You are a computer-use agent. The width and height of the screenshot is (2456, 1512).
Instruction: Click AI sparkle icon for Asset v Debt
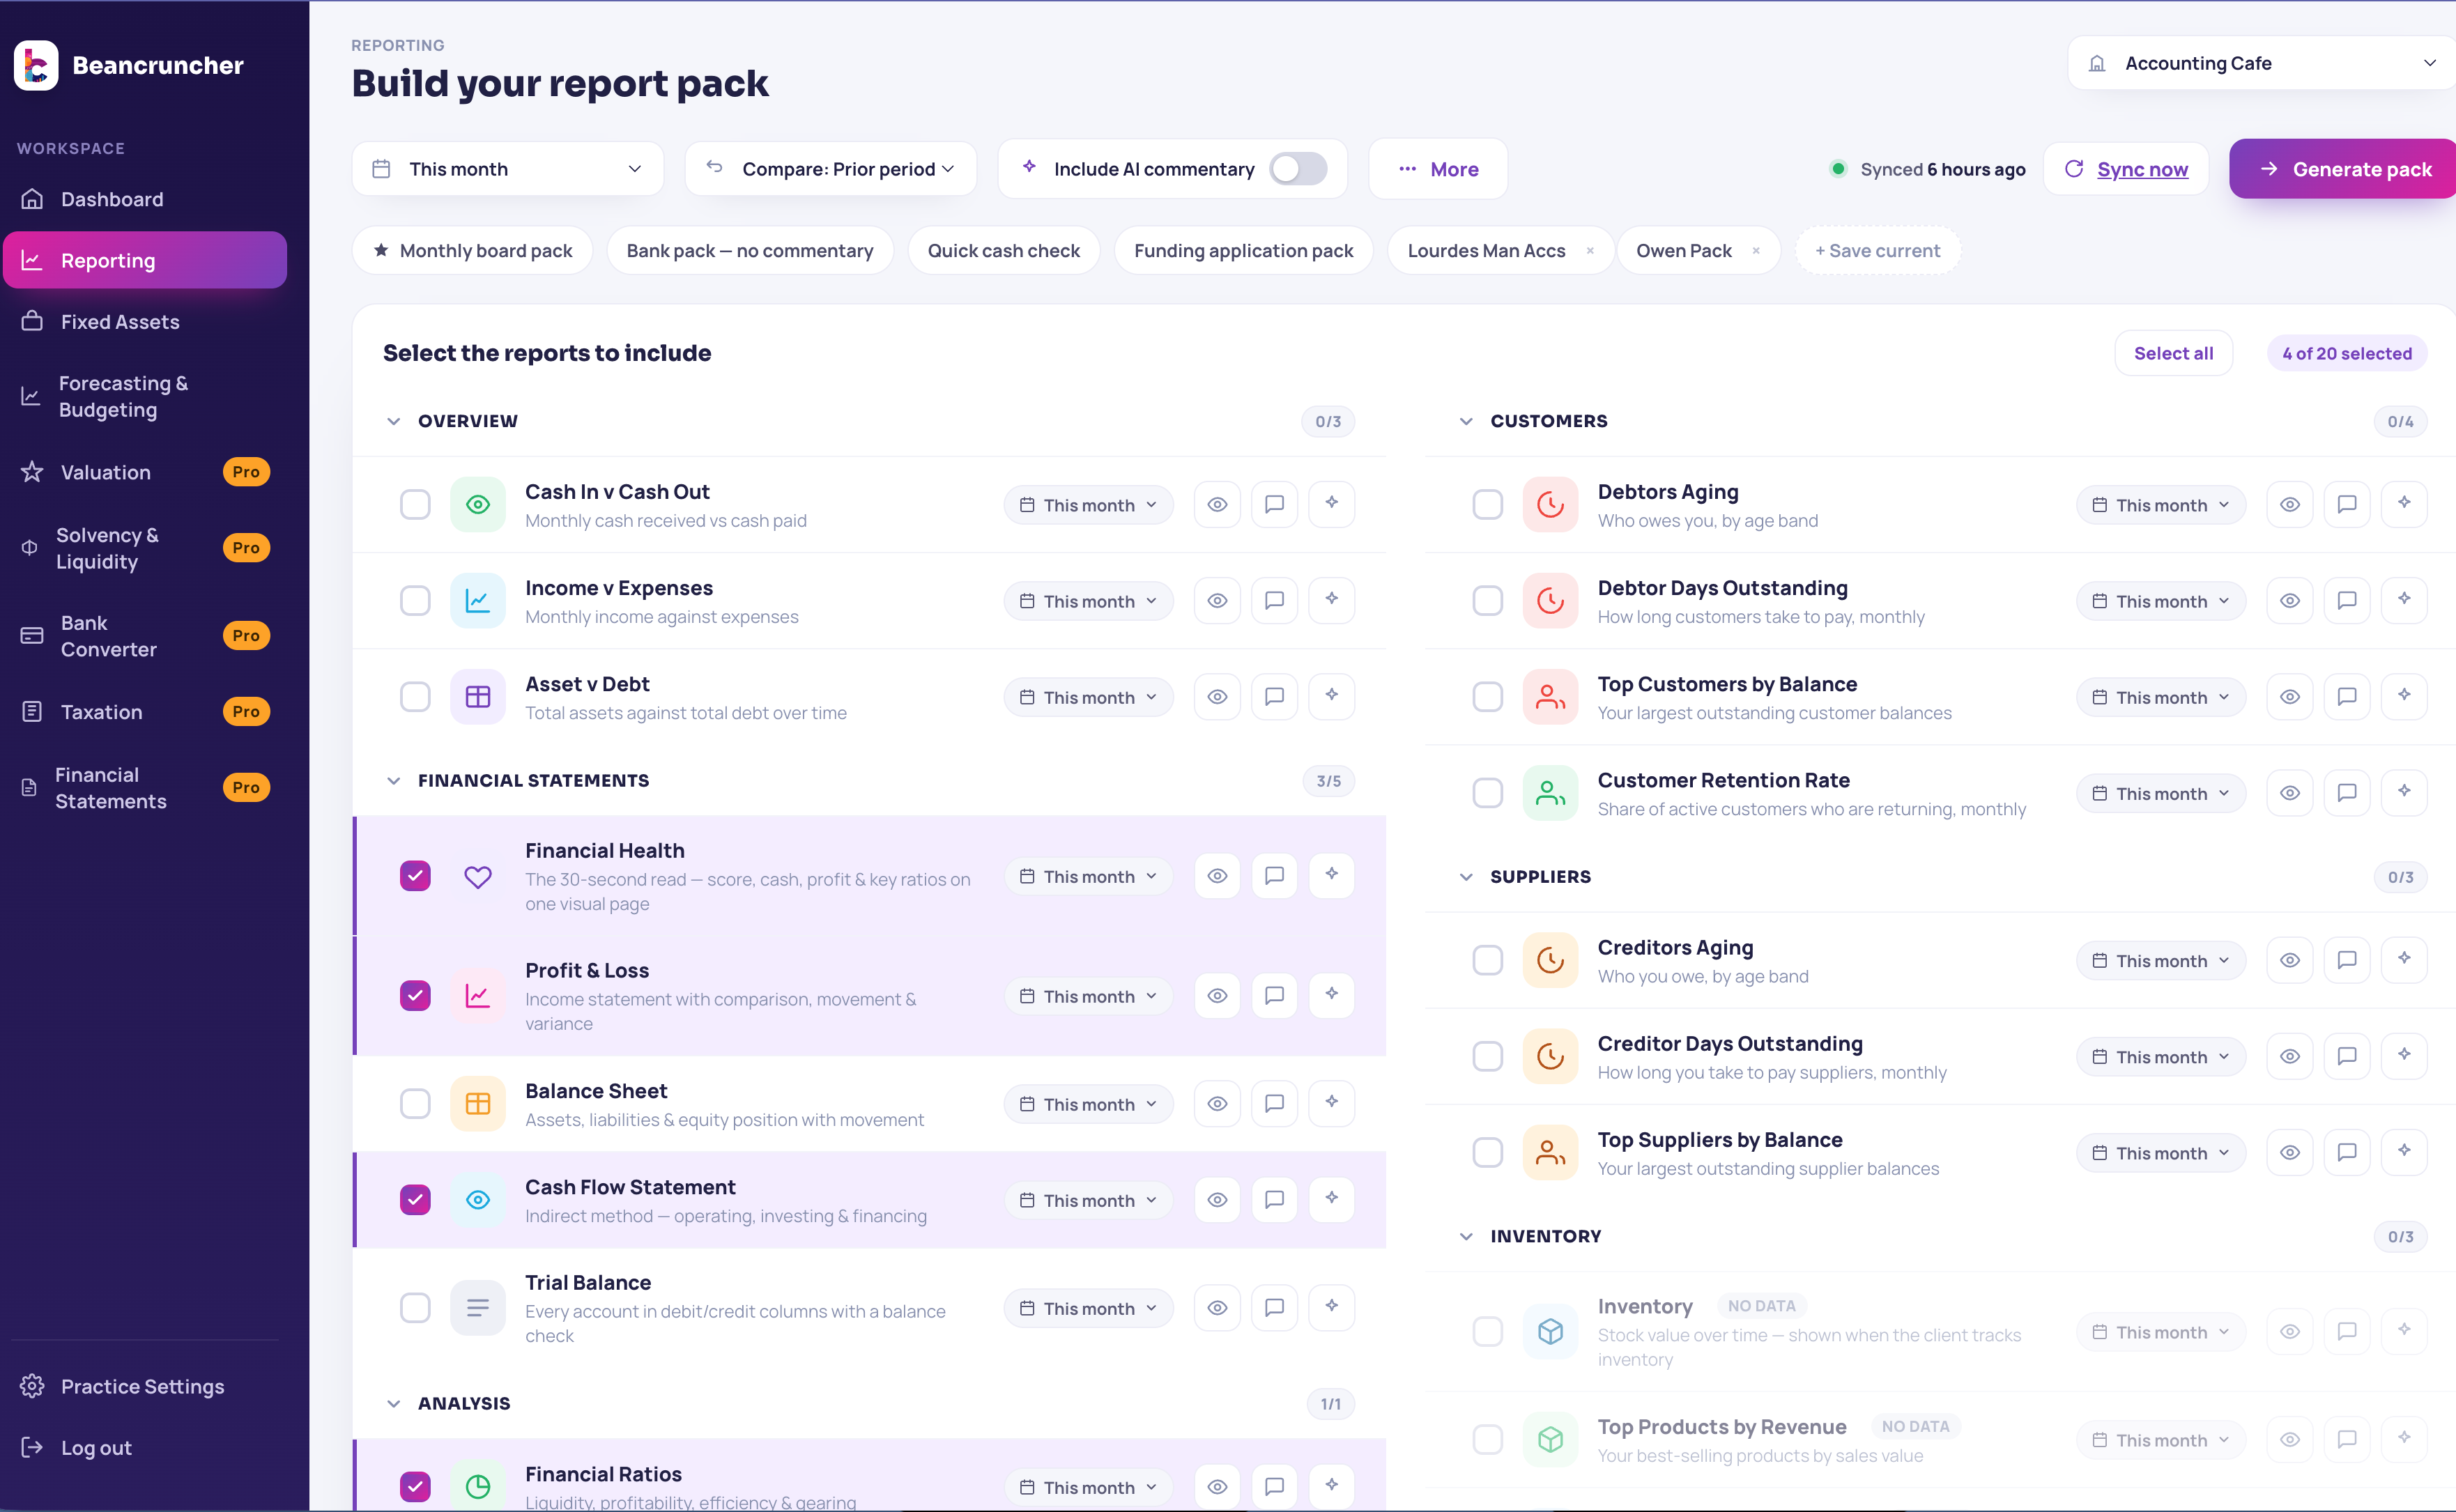coord(1332,696)
